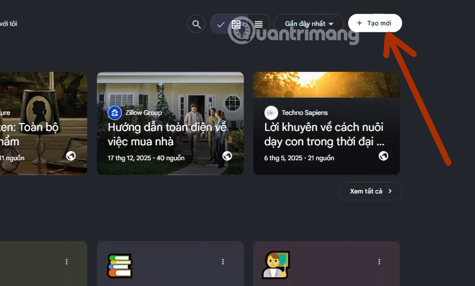Click globe icon on Zillow Group card
This screenshot has height=286, width=475.
click(227, 156)
